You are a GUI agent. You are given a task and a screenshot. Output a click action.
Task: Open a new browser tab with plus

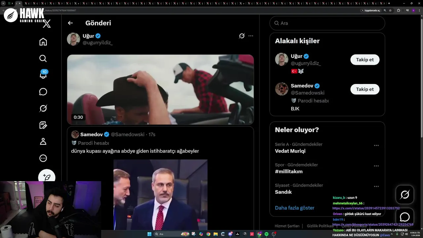[x=389, y=3]
